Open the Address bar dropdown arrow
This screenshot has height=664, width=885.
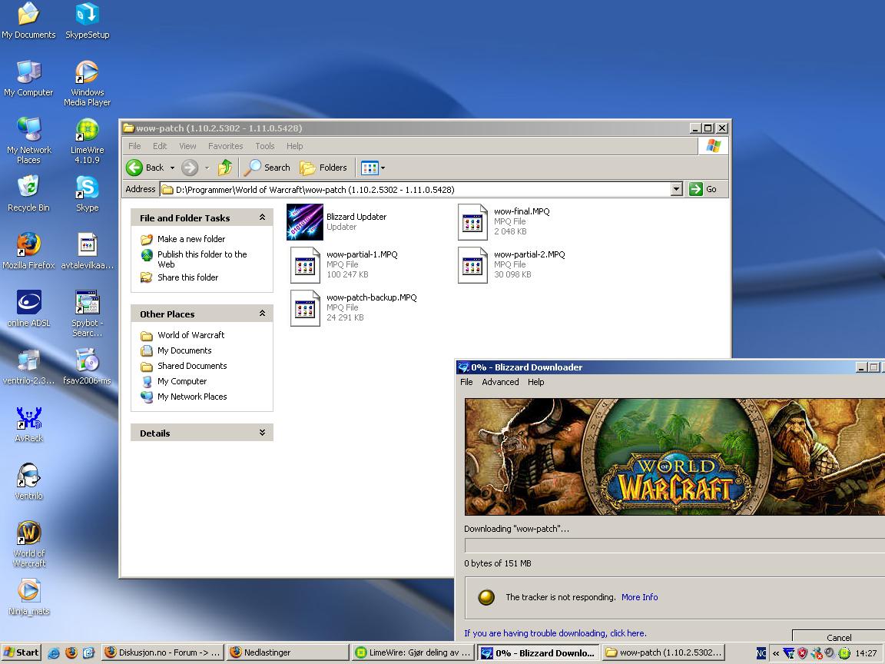tap(677, 189)
